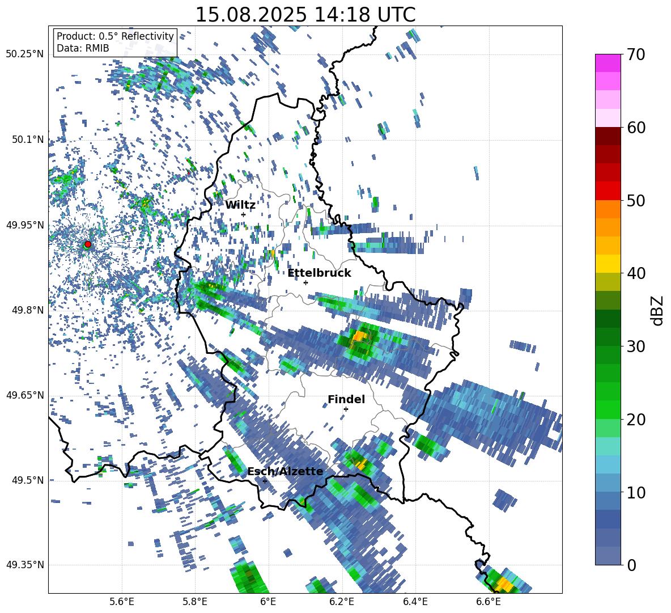The image size is (671, 613).
Task: Click the Product: 0.5° Reflectivity text
Action: pyautogui.click(x=115, y=36)
